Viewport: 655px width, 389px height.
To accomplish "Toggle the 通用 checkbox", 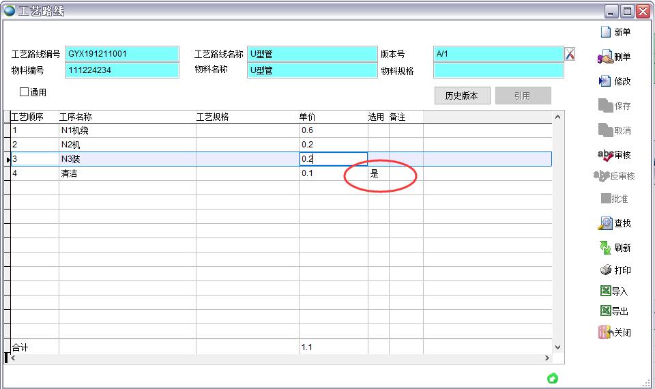I will (x=25, y=92).
